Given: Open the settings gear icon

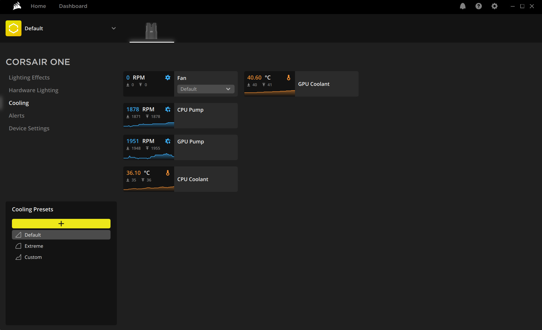Looking at the screenshot, I should pos(494,6).
